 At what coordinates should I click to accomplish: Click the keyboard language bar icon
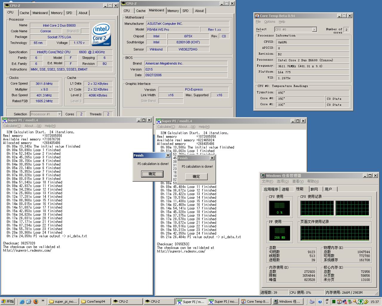tap(312, 302)
